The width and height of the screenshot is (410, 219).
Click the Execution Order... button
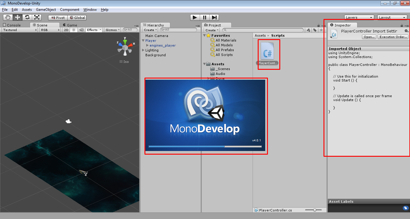(393, 37)
